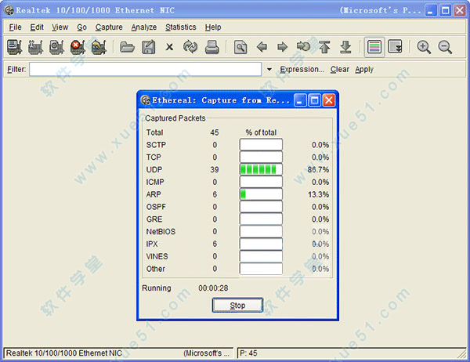Open a capture file folder icon
The image size is (470, 362).
[x=127, y=47]
